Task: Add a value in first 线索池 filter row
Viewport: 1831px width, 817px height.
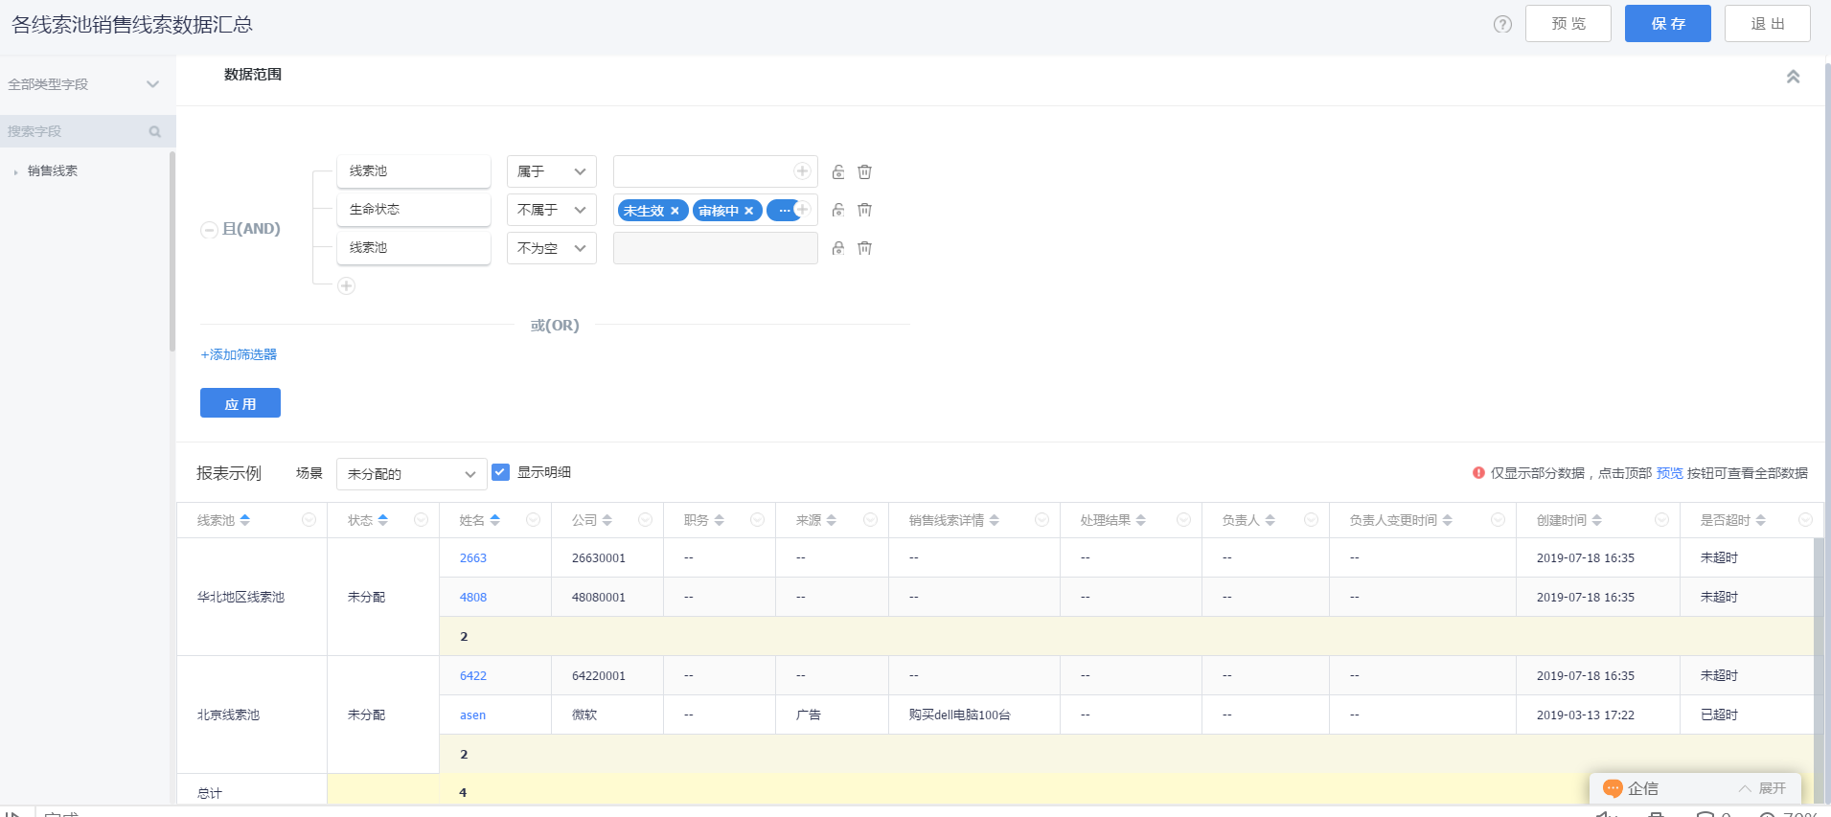Action: pyautogui.click(x=802, y=171)
